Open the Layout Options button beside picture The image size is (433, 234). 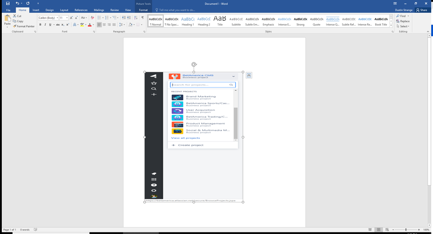tap(249, 75)
